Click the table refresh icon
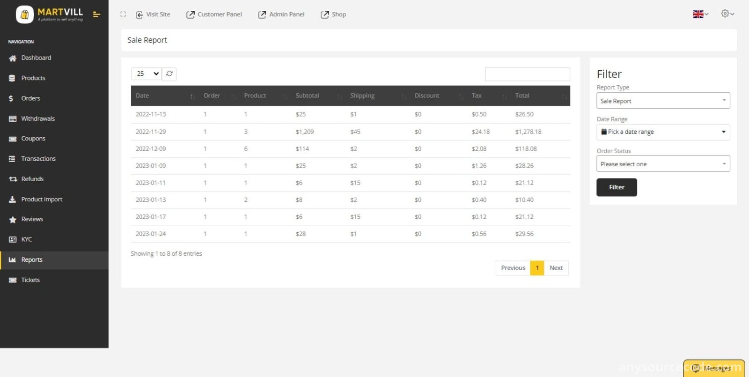 tap(169, 74)
